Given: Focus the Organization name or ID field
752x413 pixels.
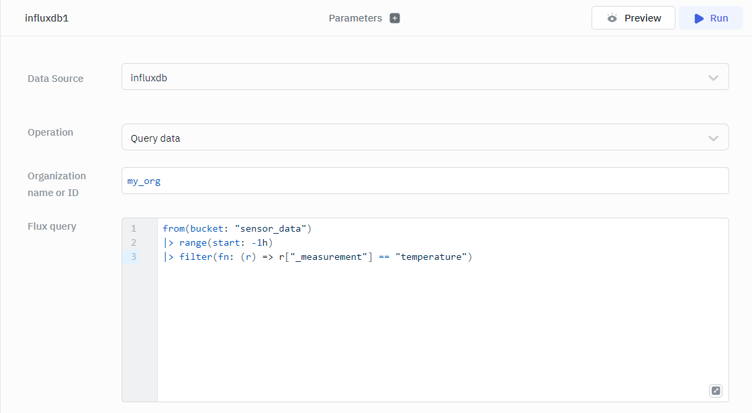Looking at the screenshot, I should click(x=424, y=181).
